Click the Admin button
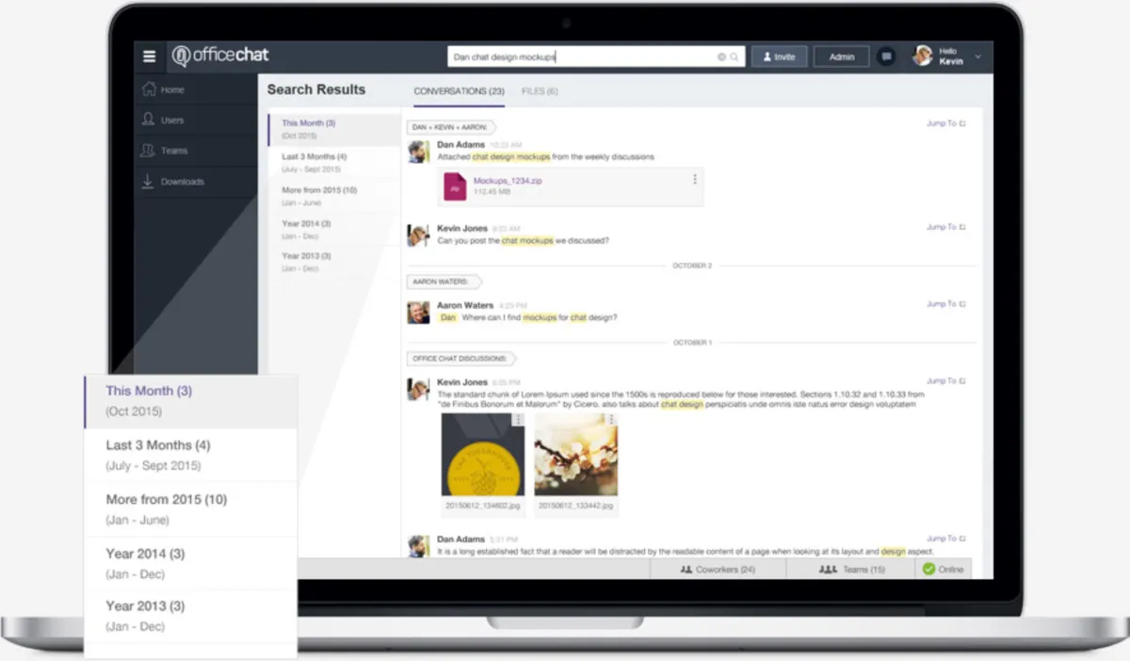This screenshot has height=661, width=1130. tap(842, 56)
